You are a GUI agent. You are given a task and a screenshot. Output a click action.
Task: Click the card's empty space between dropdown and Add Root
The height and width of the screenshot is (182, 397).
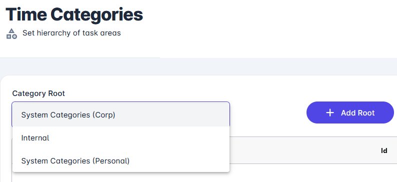pyautogui.click(x=268, y=112)
